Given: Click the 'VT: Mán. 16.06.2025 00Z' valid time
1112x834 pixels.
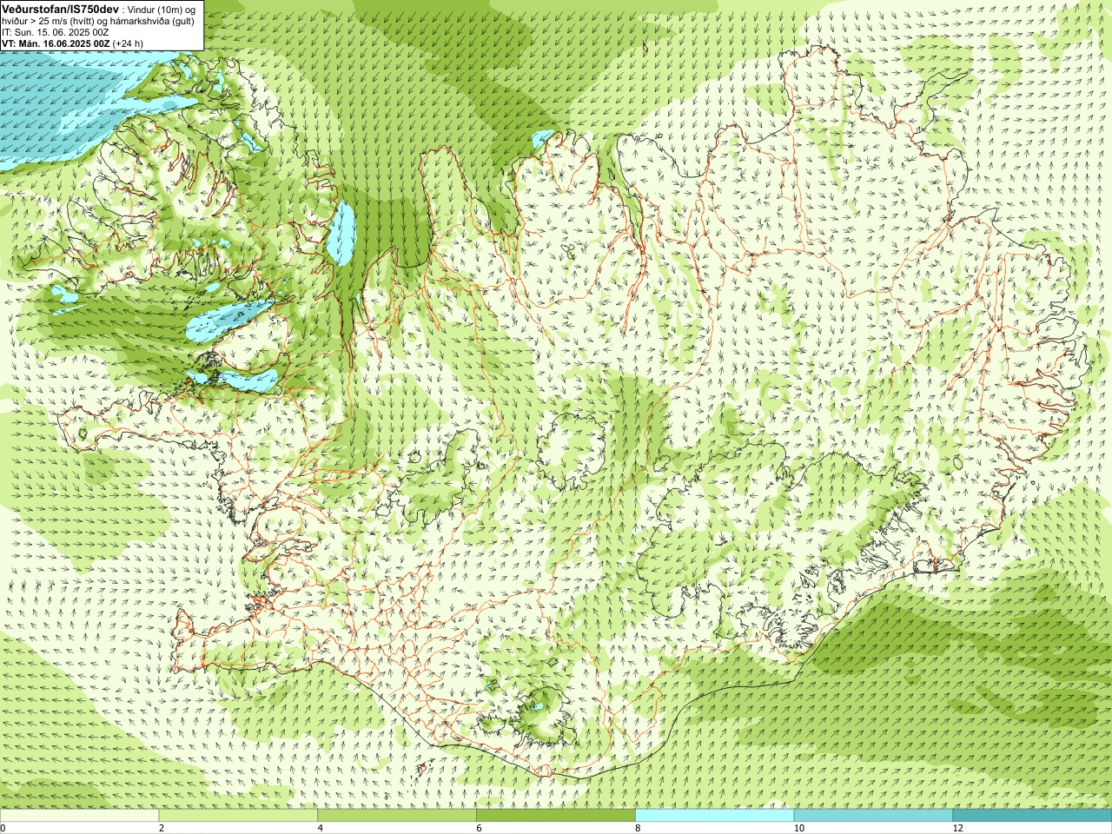Looking at the screenshot, I should pos(56,43).
